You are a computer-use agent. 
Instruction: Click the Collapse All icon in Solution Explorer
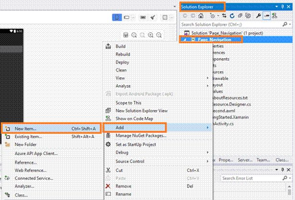pyautogui.click(x=240, y=16)
